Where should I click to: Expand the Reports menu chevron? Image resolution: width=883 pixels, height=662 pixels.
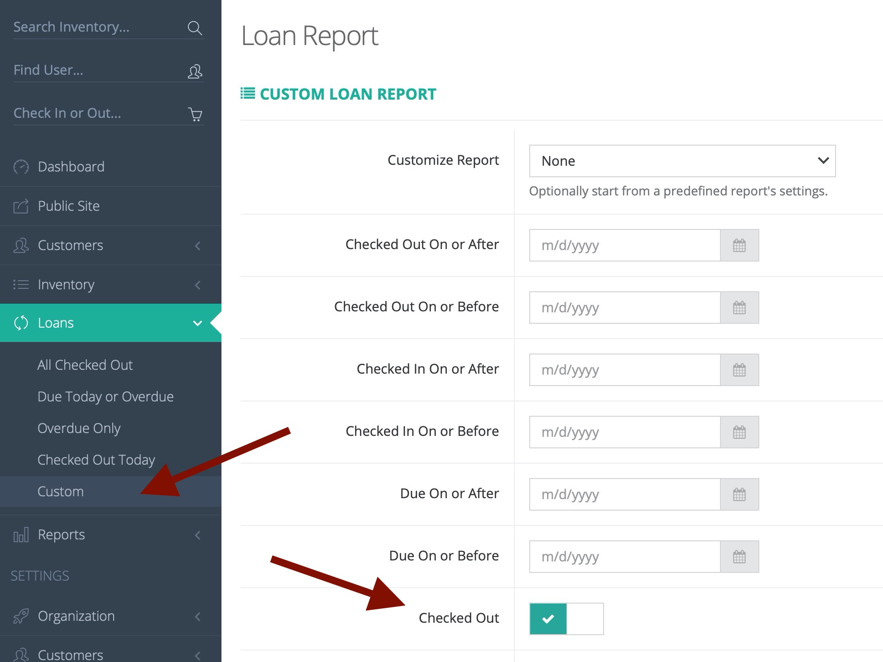(x=198, y=535)
